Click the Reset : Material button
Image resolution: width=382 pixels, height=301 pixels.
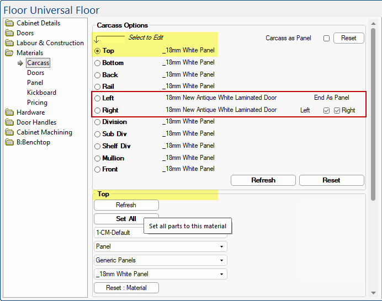pos(126,288)
